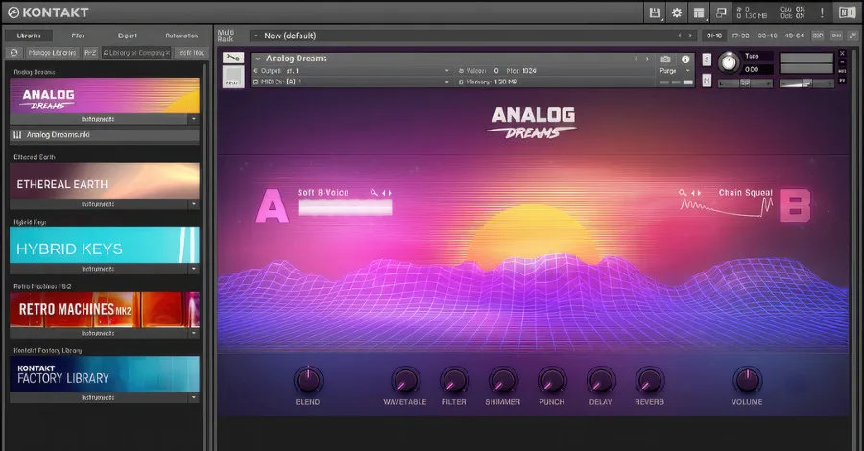Refresh the library list
This screenshot has width=864, height=451.
(x=14, y=53)
